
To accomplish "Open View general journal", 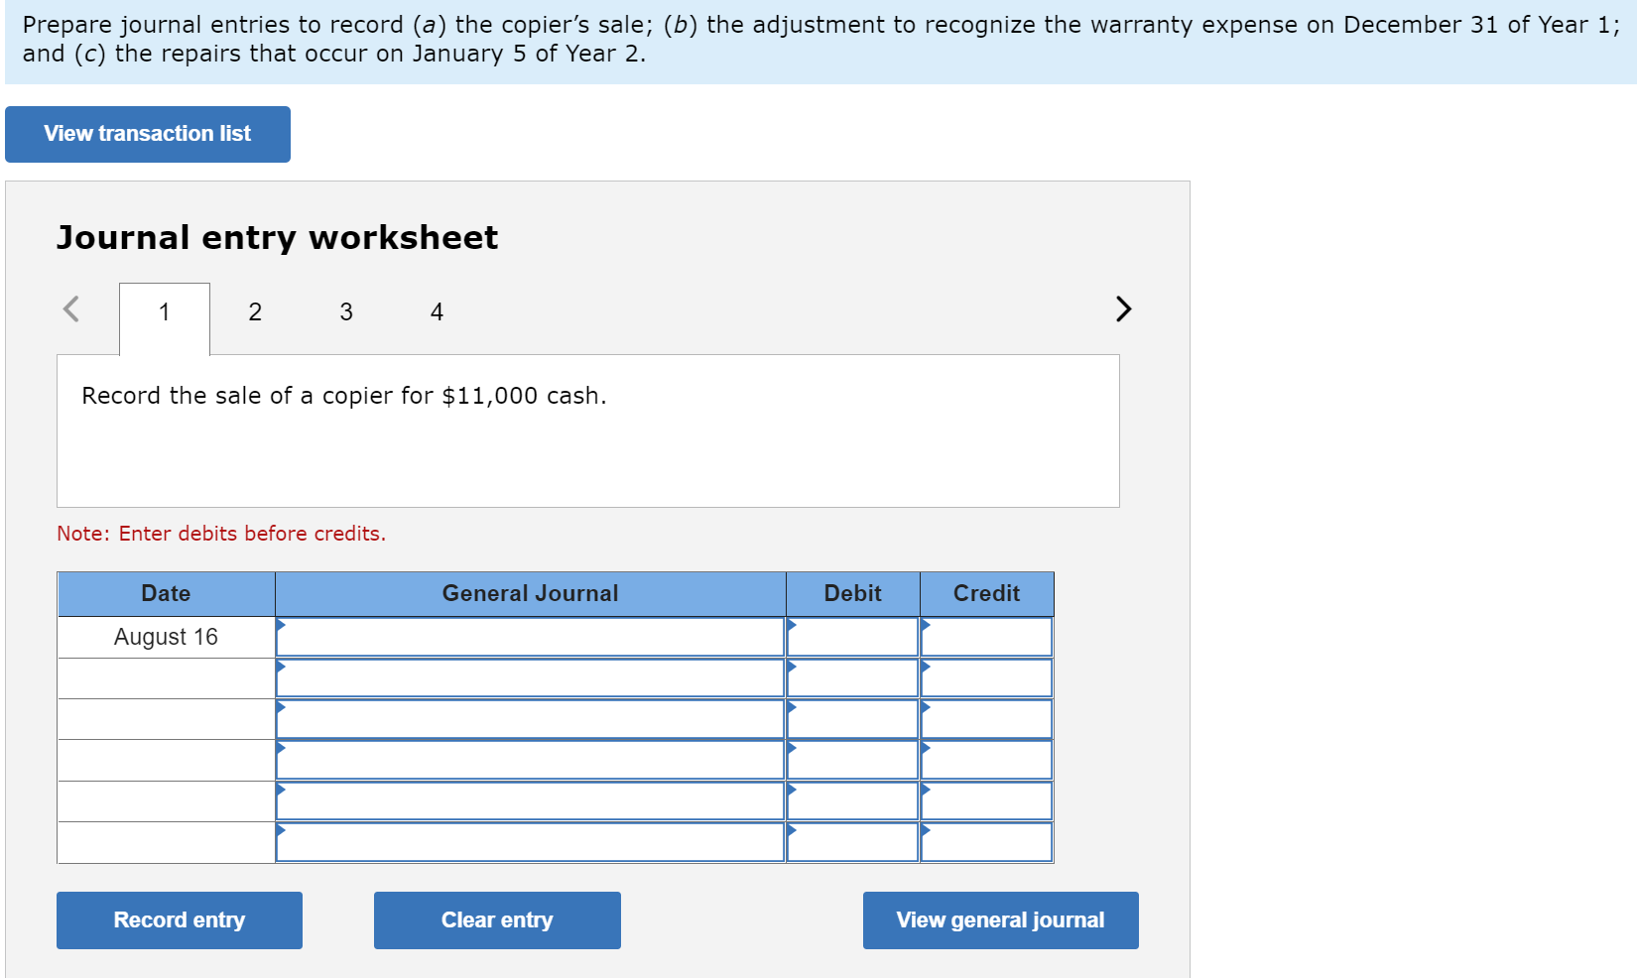I will [x=1001, y=920].
